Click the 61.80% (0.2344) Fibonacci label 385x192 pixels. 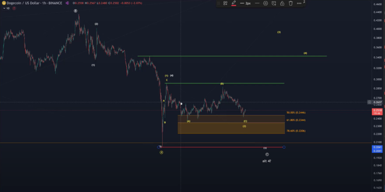(296, 120)
